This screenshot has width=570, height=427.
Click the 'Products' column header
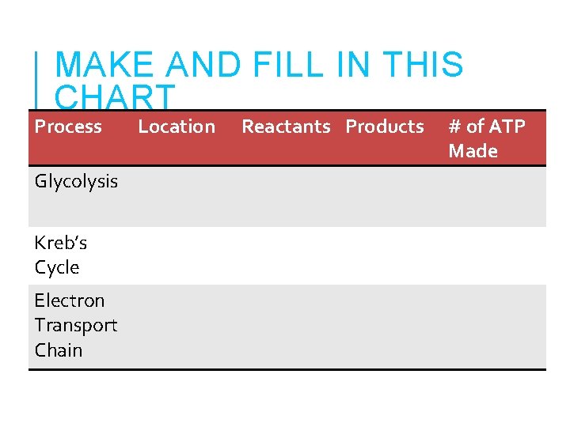pos(385,127)
